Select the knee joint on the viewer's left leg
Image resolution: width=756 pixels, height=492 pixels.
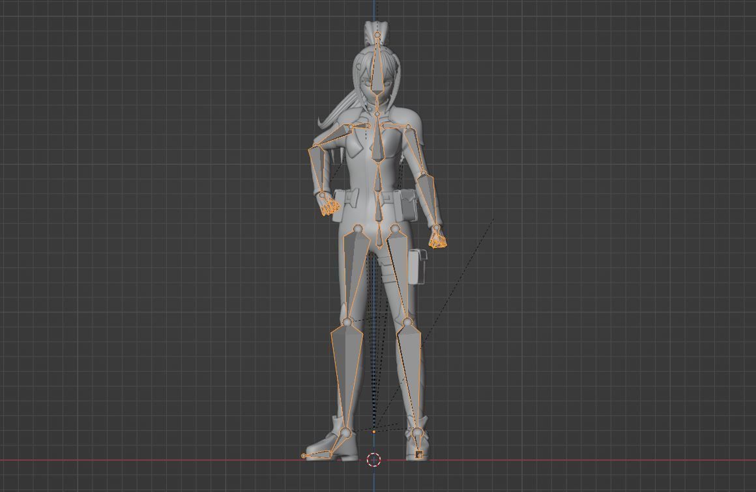coord(347,321)
